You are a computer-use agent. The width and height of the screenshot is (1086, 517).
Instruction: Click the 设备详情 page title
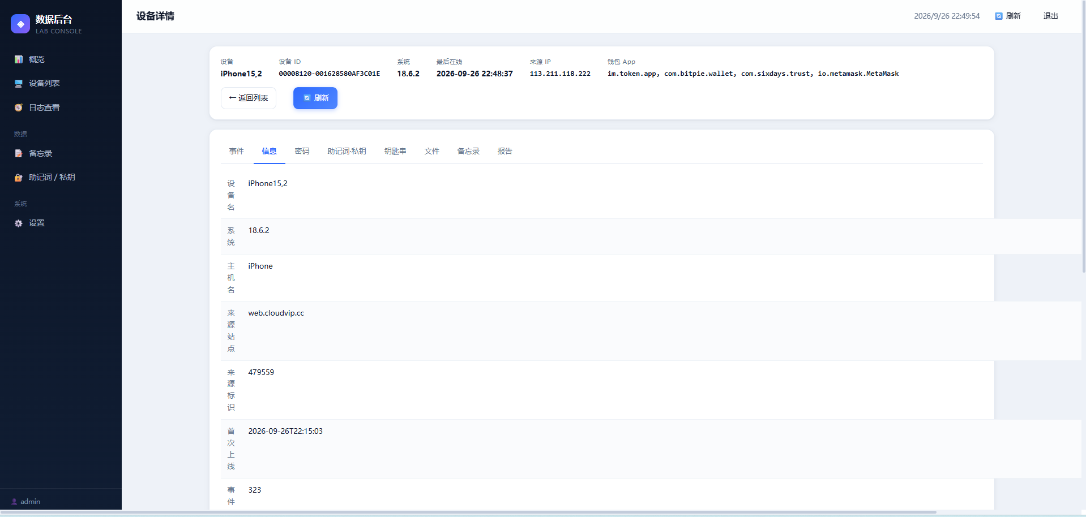tap(155, 16)
